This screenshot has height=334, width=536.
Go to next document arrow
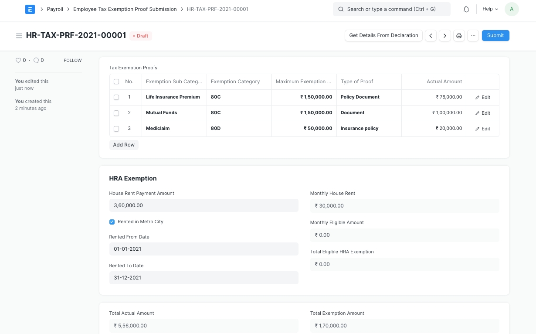(444, 36)
